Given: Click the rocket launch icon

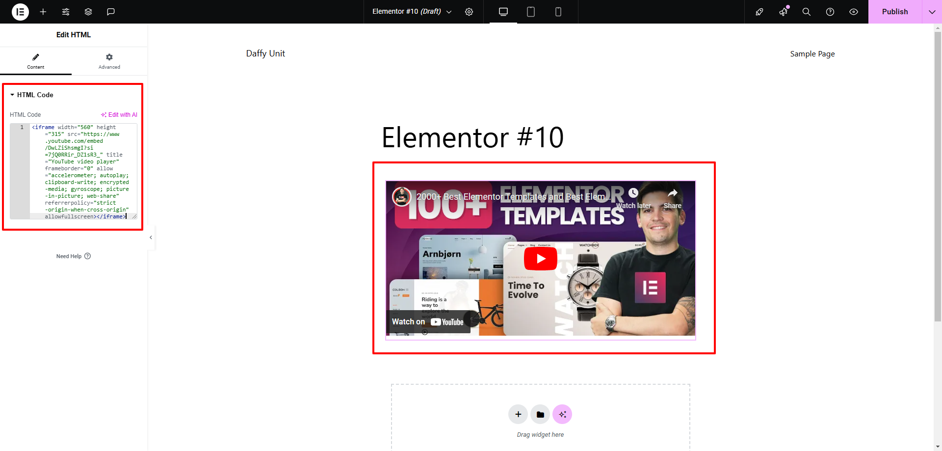Looking at the screenshot, I should [759, 12].
